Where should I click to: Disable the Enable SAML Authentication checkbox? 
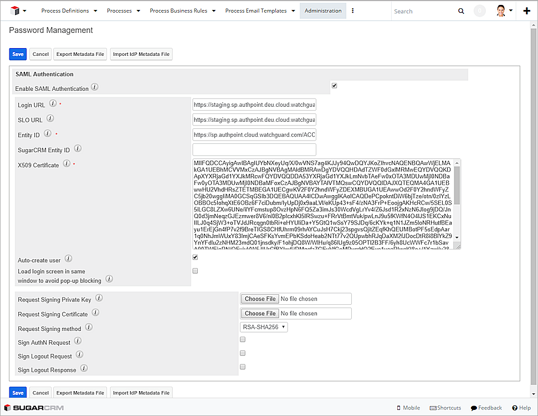click(333, 85)
